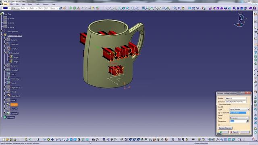Select highlighted Sketch.4 in the tree
The image size is (258, 145).
[x=14, y=105]
